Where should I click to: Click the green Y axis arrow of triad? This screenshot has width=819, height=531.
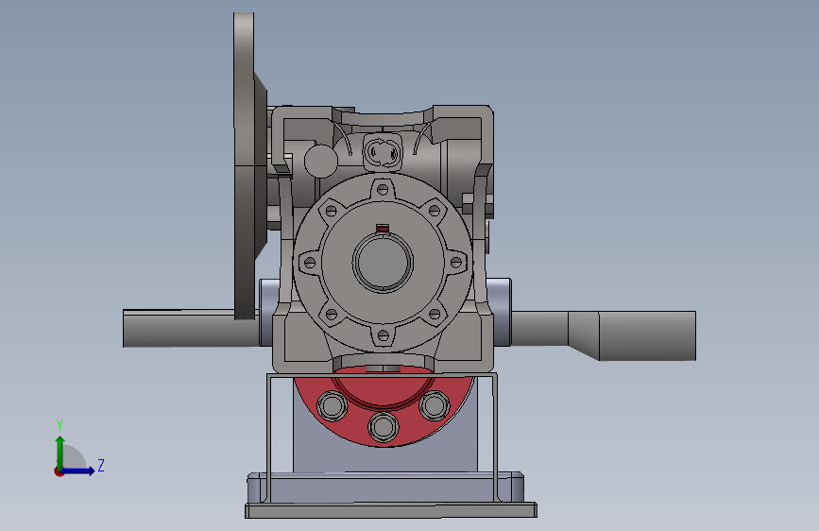[x=60, y=452]
